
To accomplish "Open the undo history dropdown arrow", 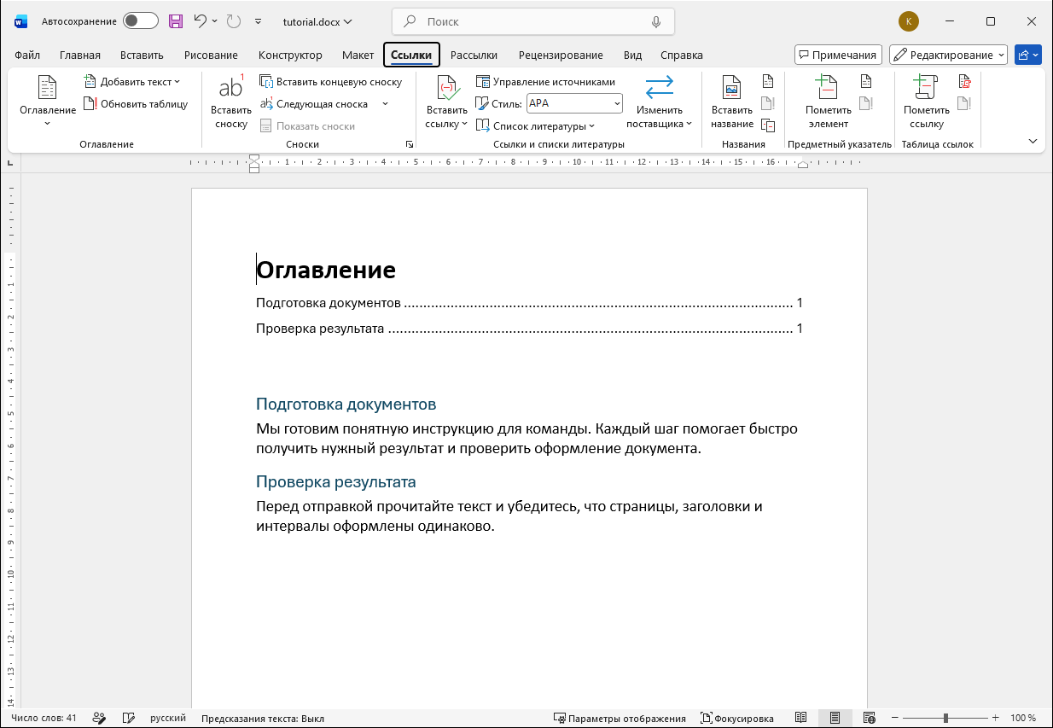I will [x=214, y=21].
